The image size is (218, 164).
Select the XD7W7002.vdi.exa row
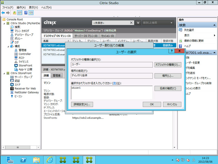coord(54,50)
